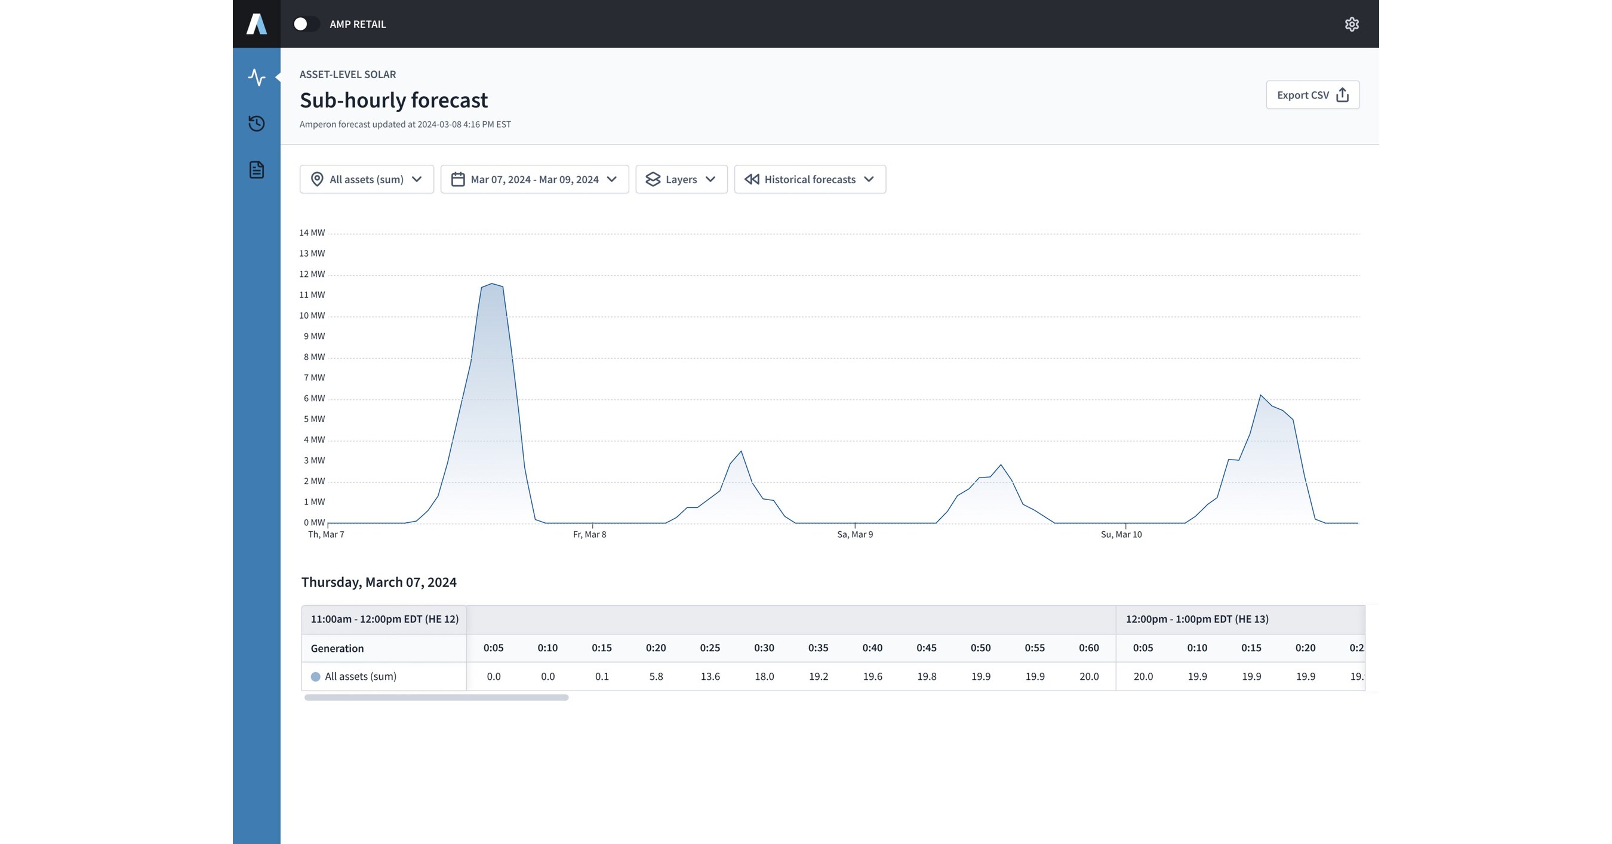Click the table horizontal scrollbar
Screen dimensions: 1612x844
[436, 697]
